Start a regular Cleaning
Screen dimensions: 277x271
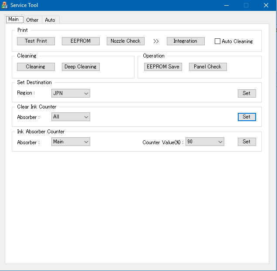[36, 67]
